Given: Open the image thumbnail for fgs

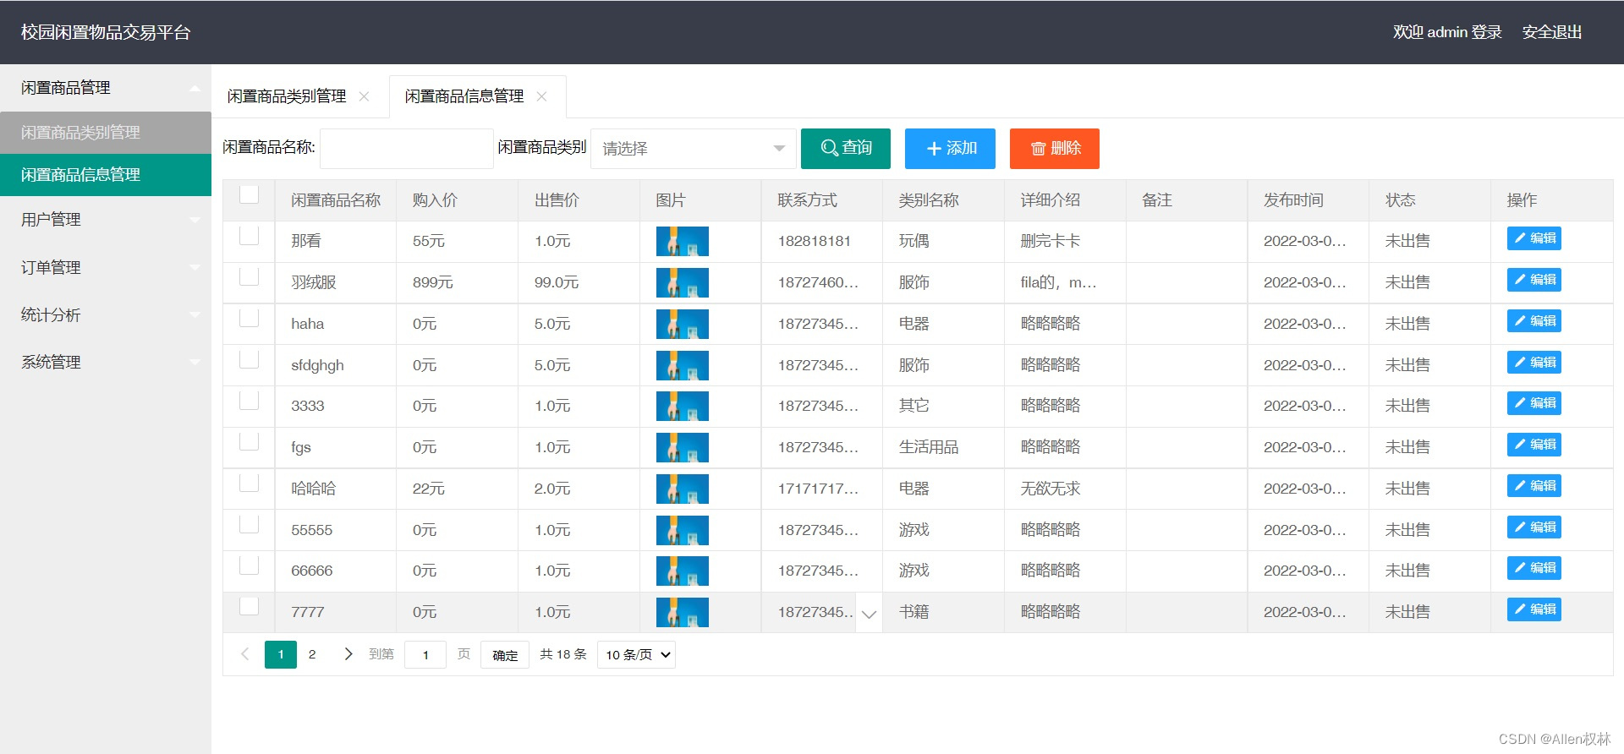Looking at the screenshot, I should (x=683, y=447).
